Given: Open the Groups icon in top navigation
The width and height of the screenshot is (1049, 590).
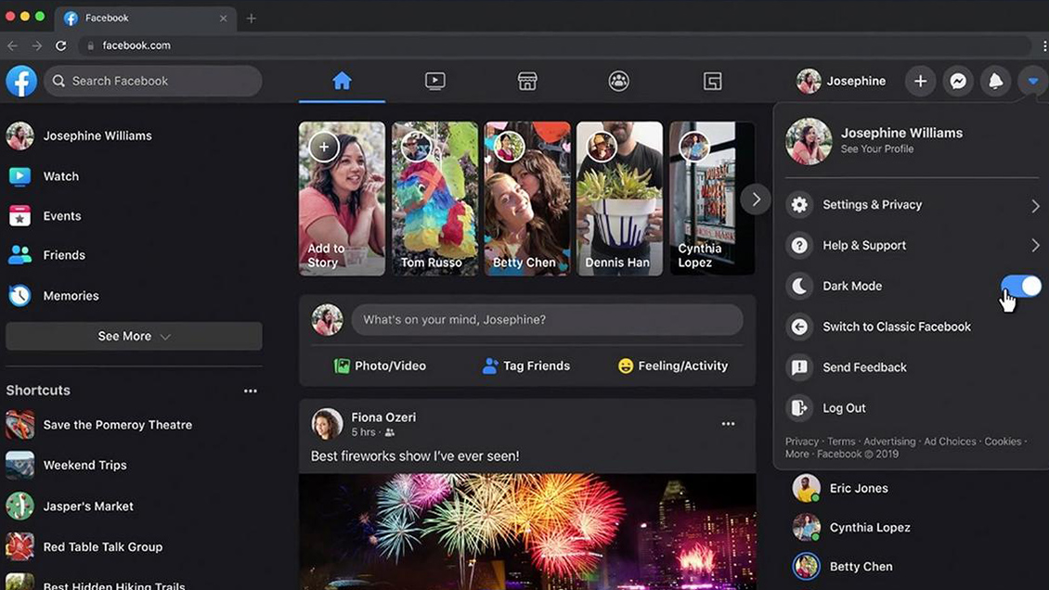Looking at the screenshot, I should point(619,82).
